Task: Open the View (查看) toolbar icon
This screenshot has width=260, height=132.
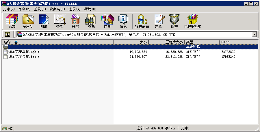Action: [x=60, y=21]
